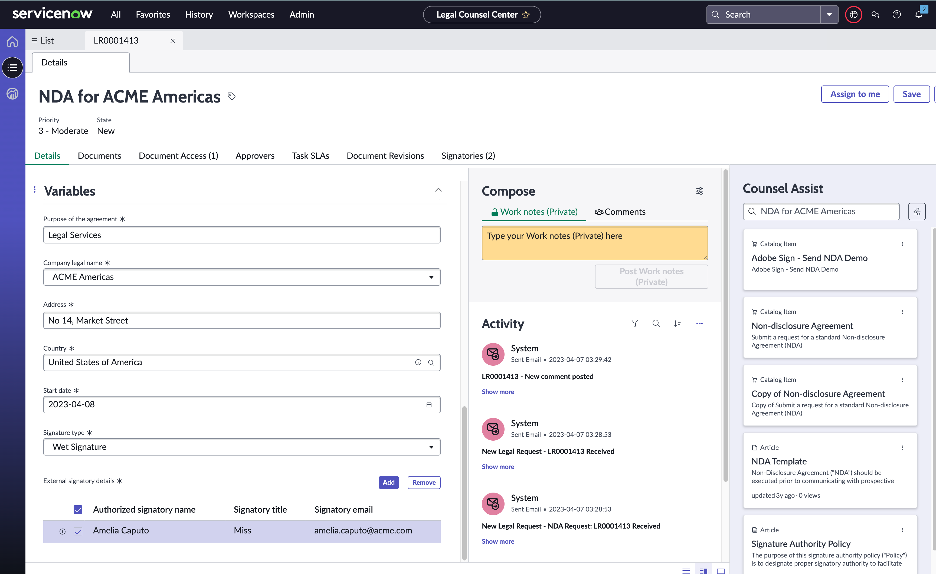Search within the Activity stream
This screenshot has height=574, width=936.
point(656,324)
